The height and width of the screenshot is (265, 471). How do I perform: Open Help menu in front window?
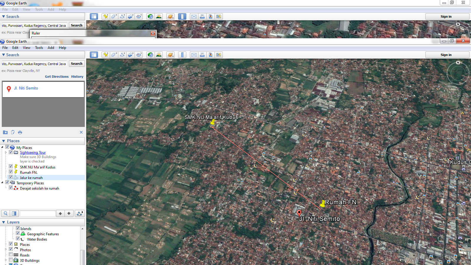(62, 48)
